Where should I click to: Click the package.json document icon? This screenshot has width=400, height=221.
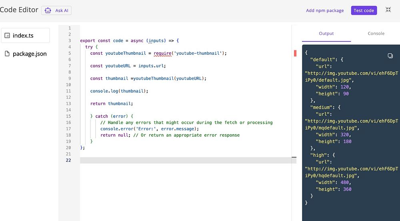[7, 54]
